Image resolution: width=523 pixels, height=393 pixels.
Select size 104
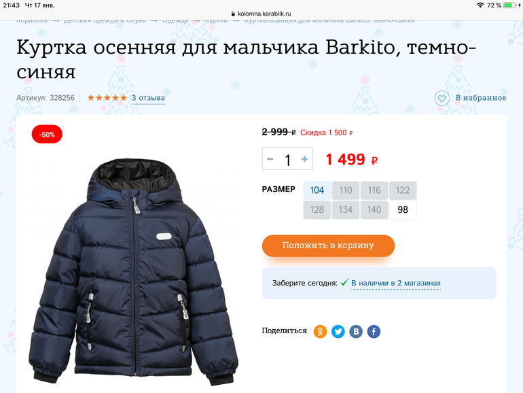[x=317, y=190]
